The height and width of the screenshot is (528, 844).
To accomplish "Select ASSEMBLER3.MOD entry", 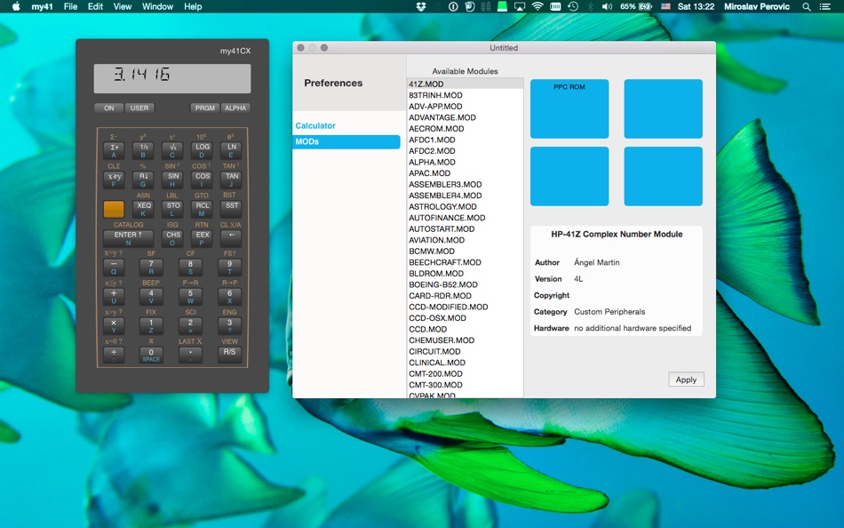I will (x=465, y=184).
